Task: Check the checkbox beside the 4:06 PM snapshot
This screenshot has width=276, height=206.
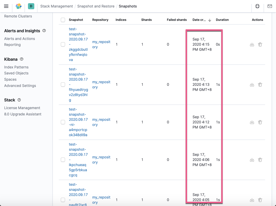Action: tap(63, 160)
